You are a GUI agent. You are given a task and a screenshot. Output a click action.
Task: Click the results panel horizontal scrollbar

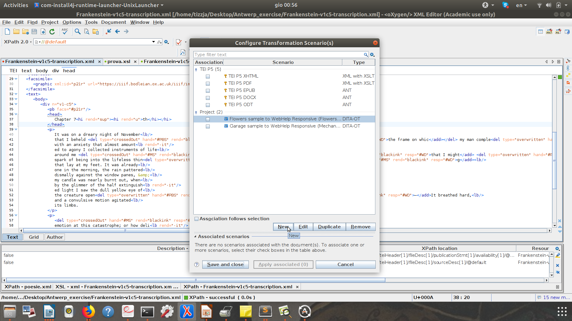coord(195,280)
